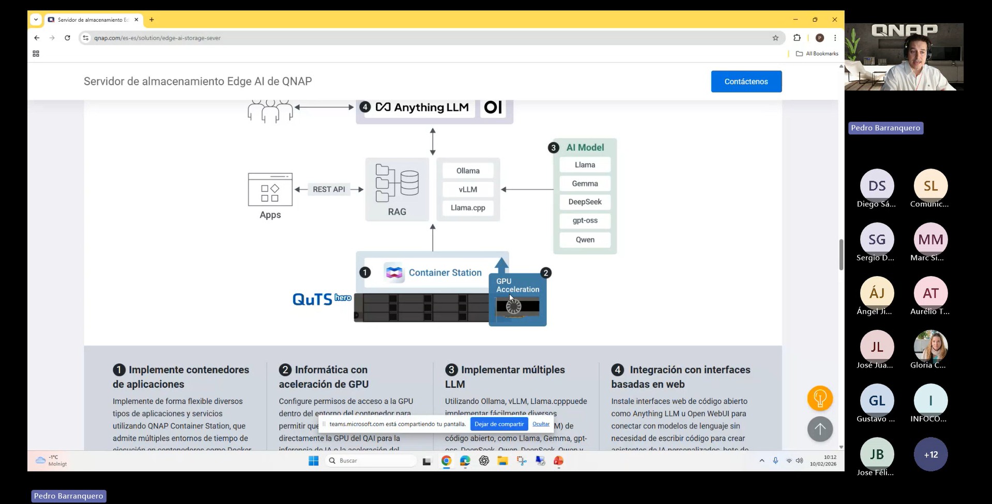Reload the page with the refresh icon
992x504 pixels.
point(67,38)
